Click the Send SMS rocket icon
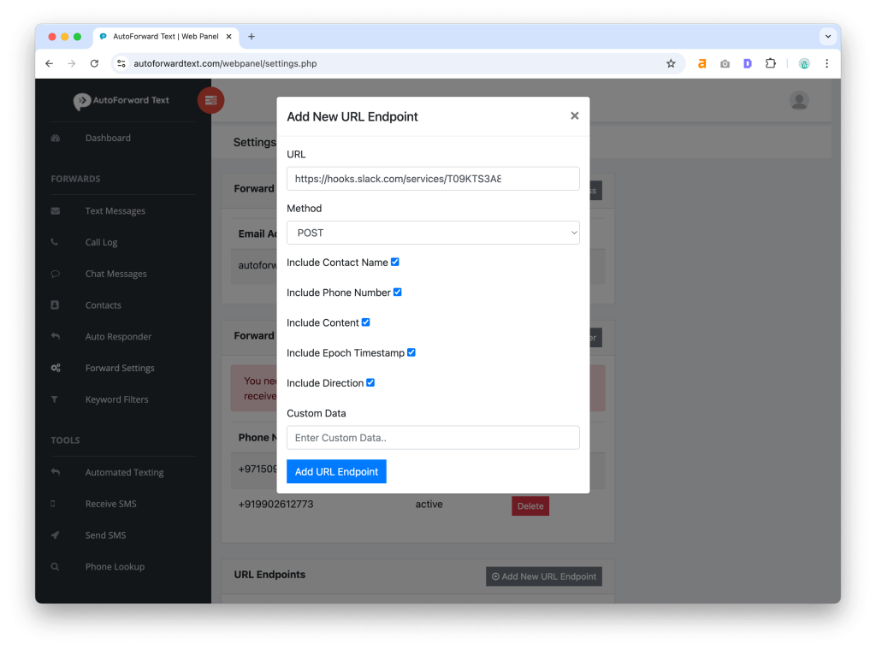 click(x=56, y=535)
